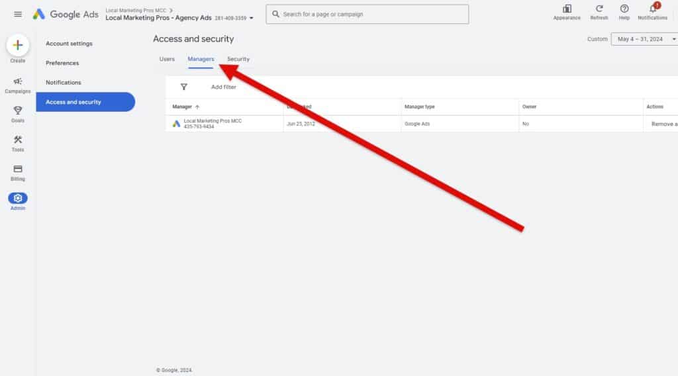This screenshot has height=376, width=678.
Task: Open the Help menu
Action: (624, 12)
